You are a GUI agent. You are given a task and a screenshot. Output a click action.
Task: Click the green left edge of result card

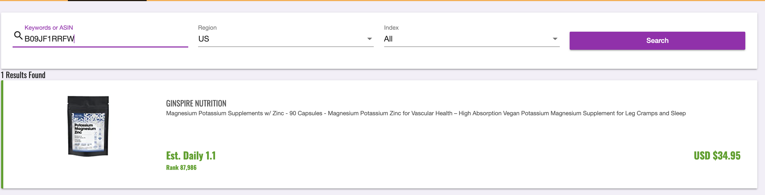pyautogui.click(x=2, y=134)
